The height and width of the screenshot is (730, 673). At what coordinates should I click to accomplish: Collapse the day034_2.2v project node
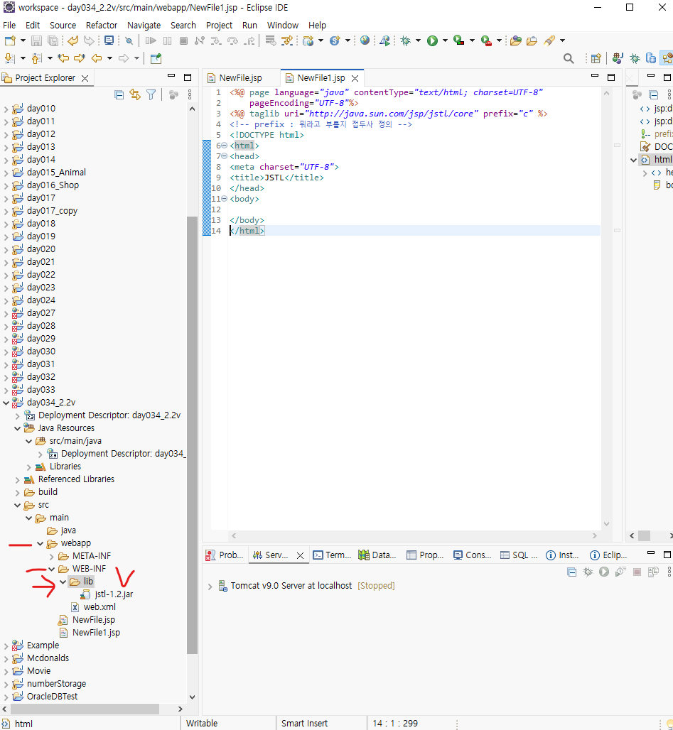point(6,403)
